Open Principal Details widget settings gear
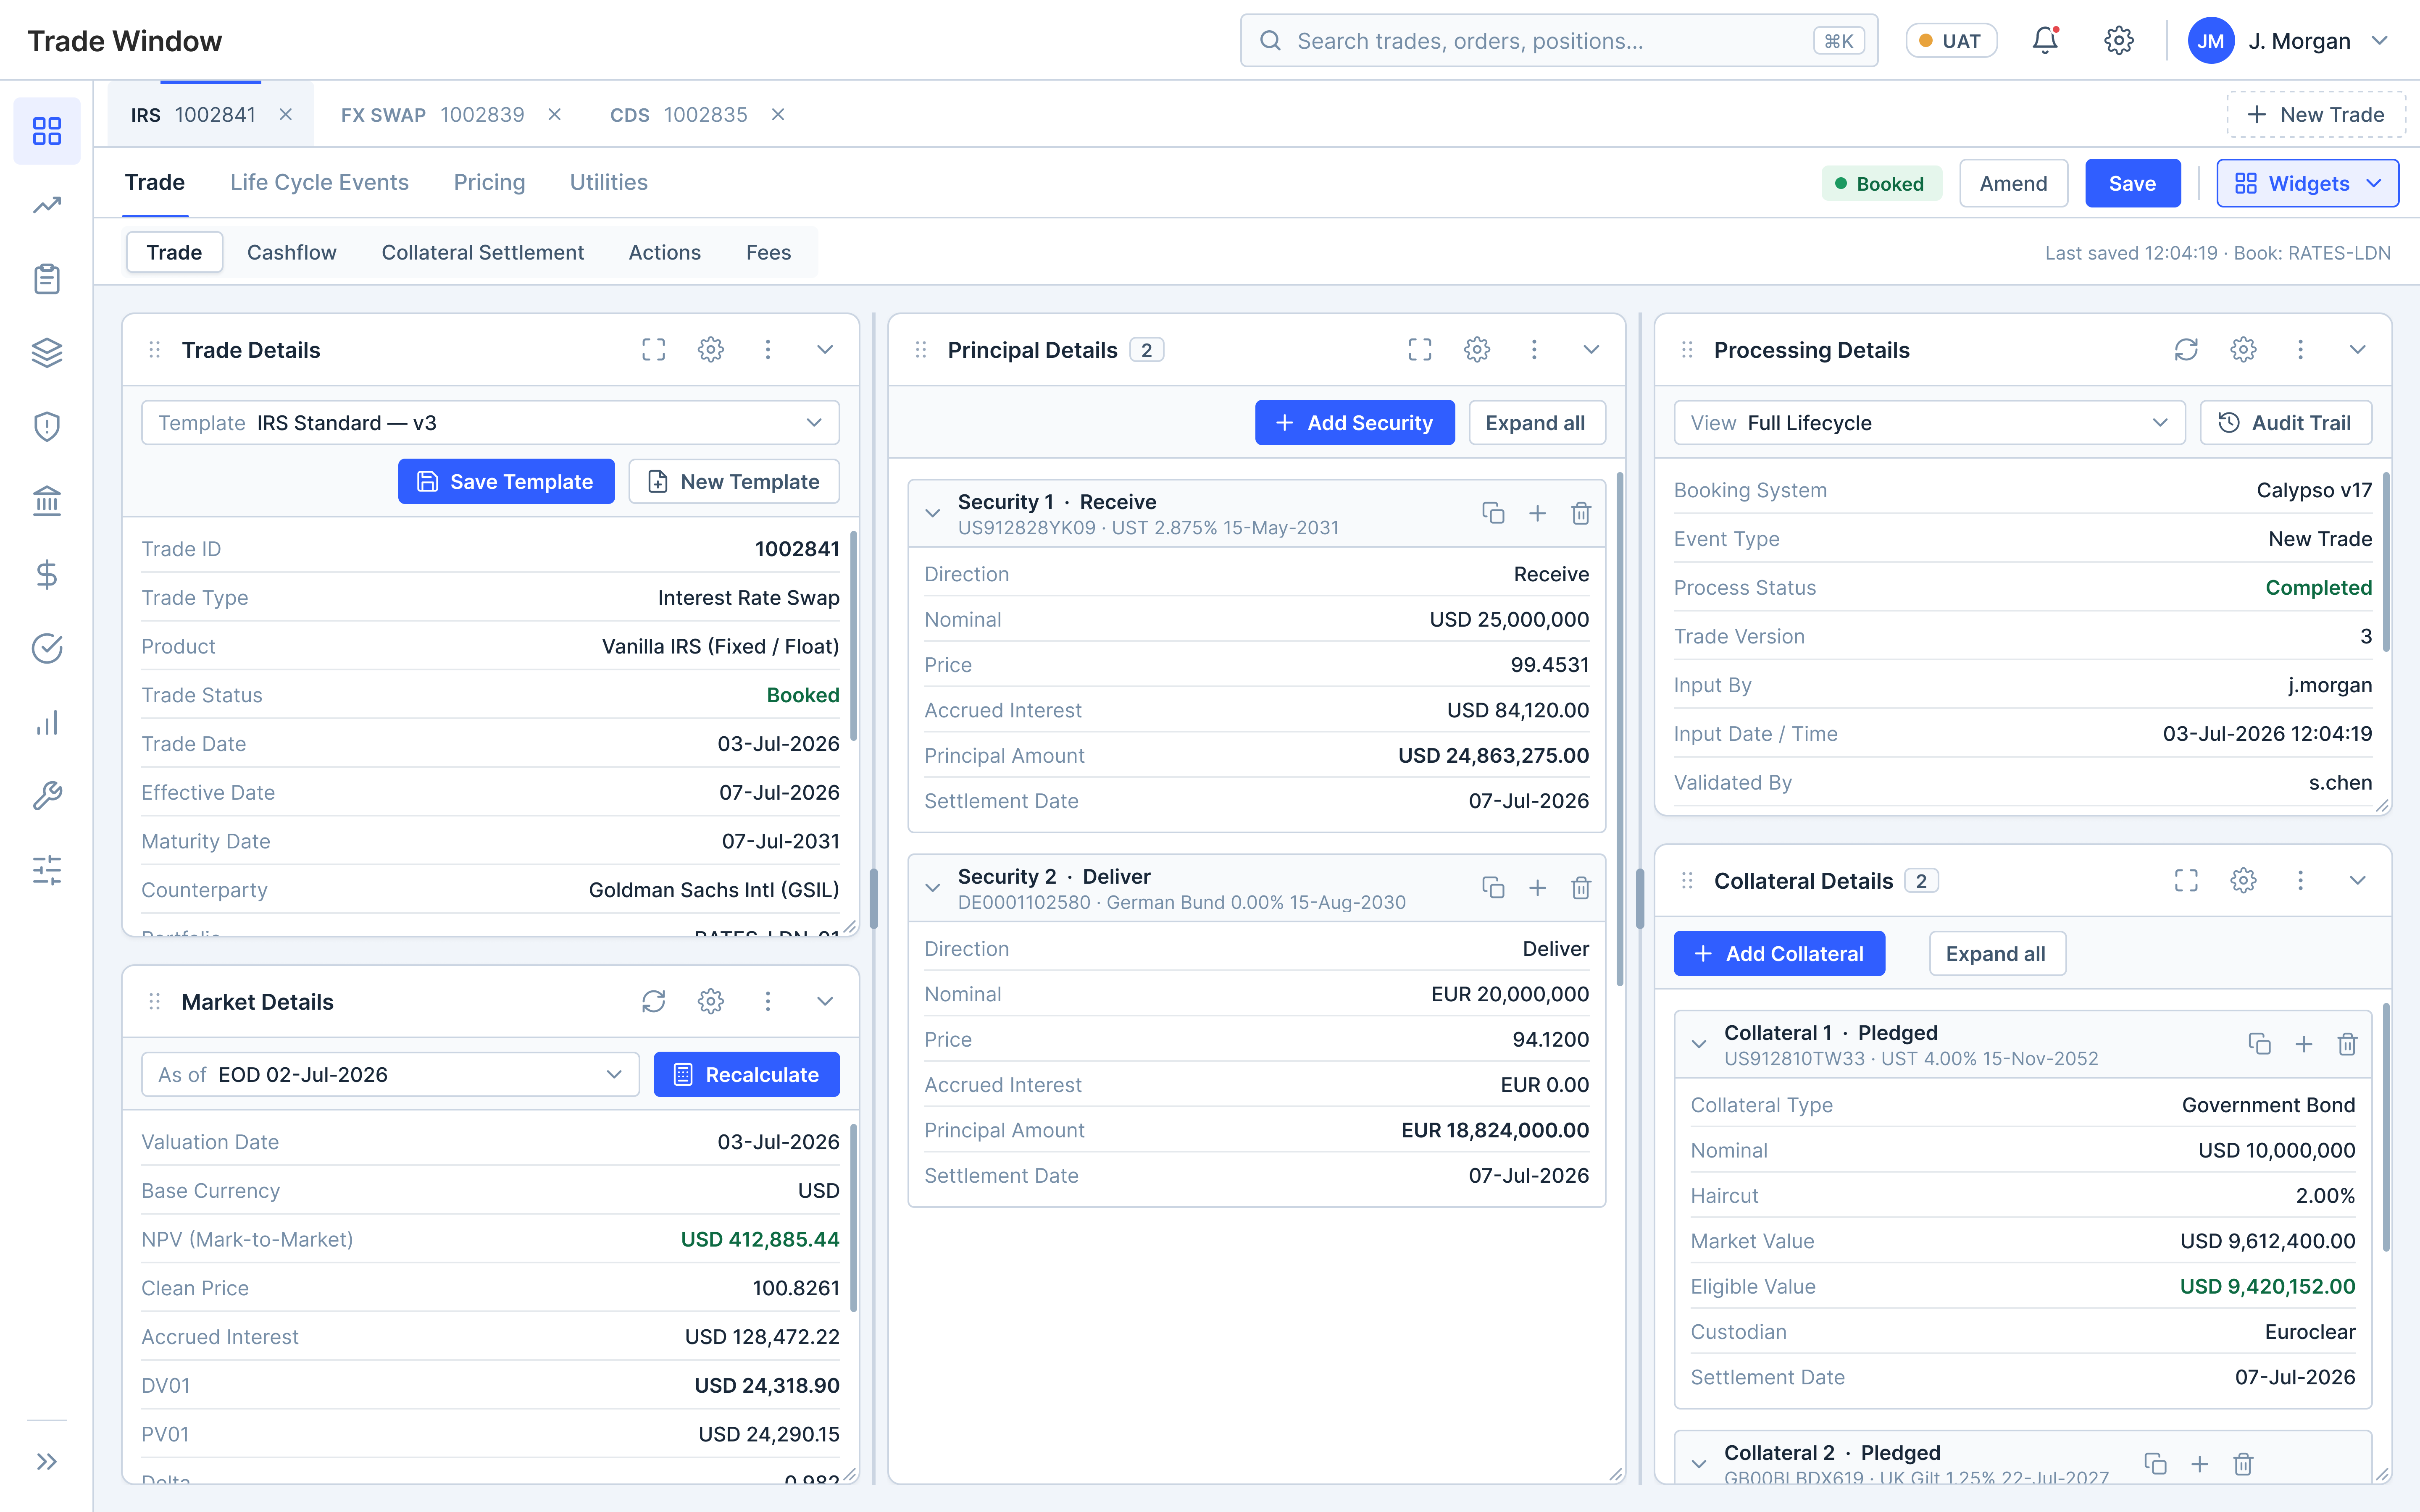 (x=1477, y=349)
